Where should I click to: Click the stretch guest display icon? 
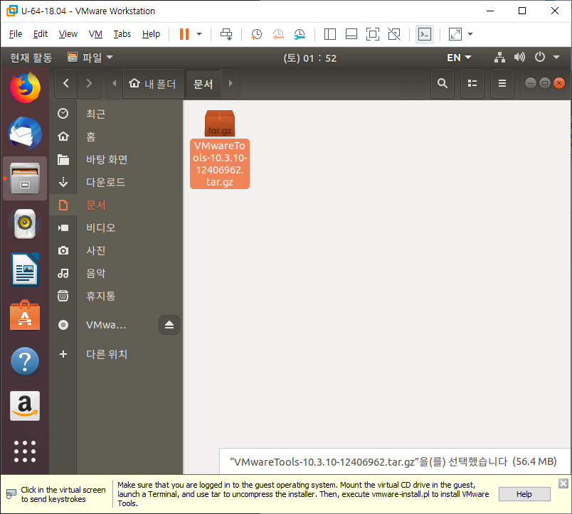pyautogui.click(x=455, y=34)
